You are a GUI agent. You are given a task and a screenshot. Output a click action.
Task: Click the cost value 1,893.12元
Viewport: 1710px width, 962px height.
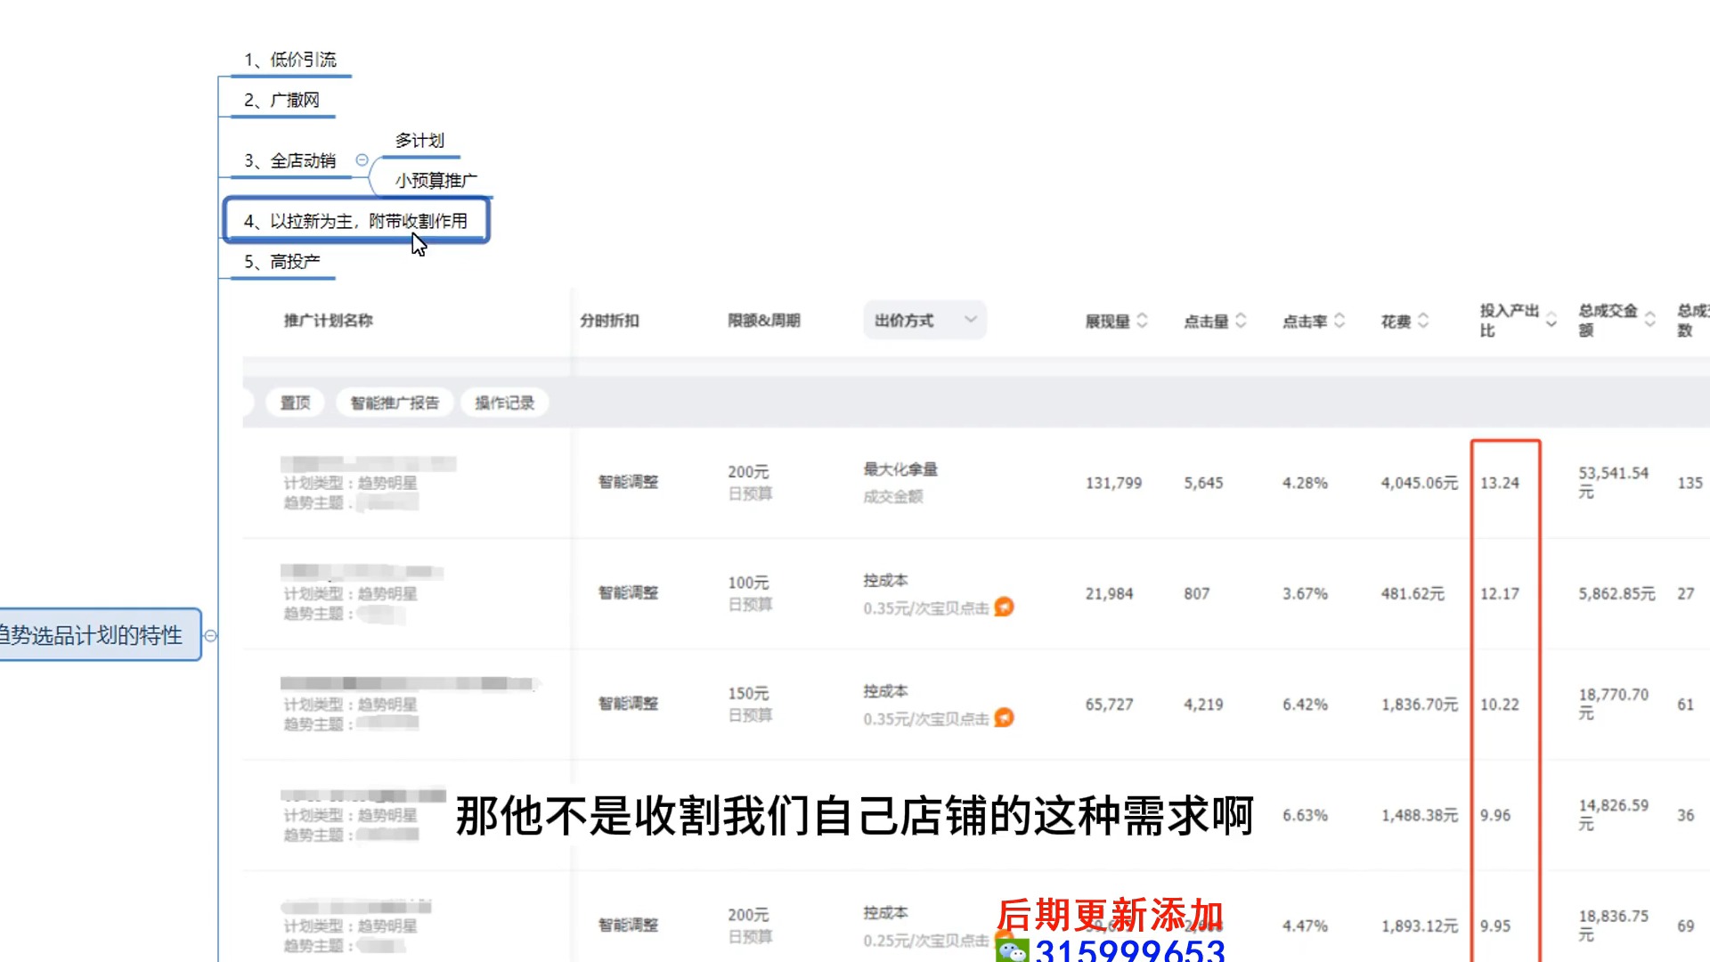click(x=1420, y=925)
